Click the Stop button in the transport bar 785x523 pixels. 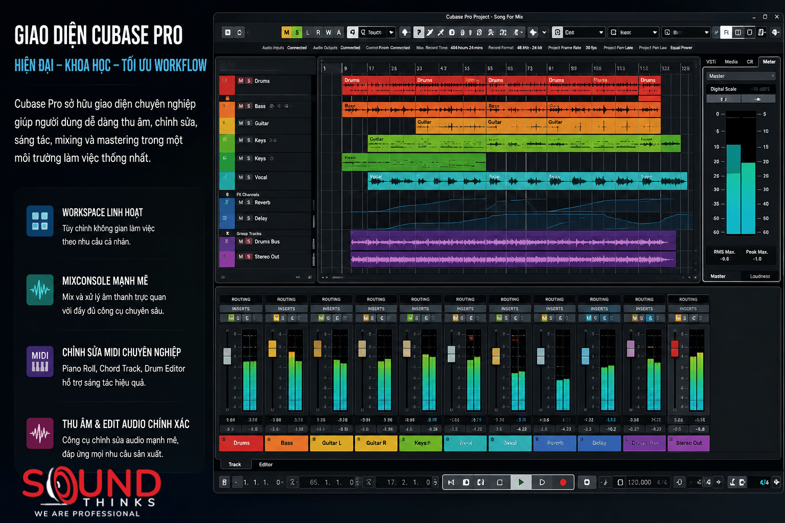coord(499,482)
